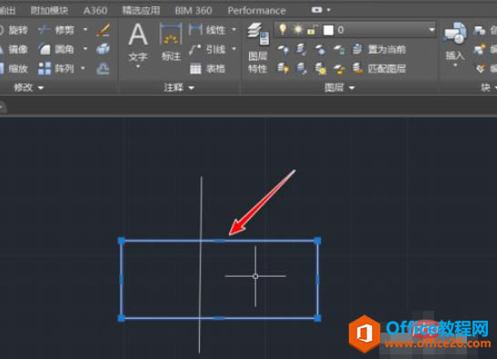Click the large Text (文字) A icon

pyautogui.click(x=138, y=35)
